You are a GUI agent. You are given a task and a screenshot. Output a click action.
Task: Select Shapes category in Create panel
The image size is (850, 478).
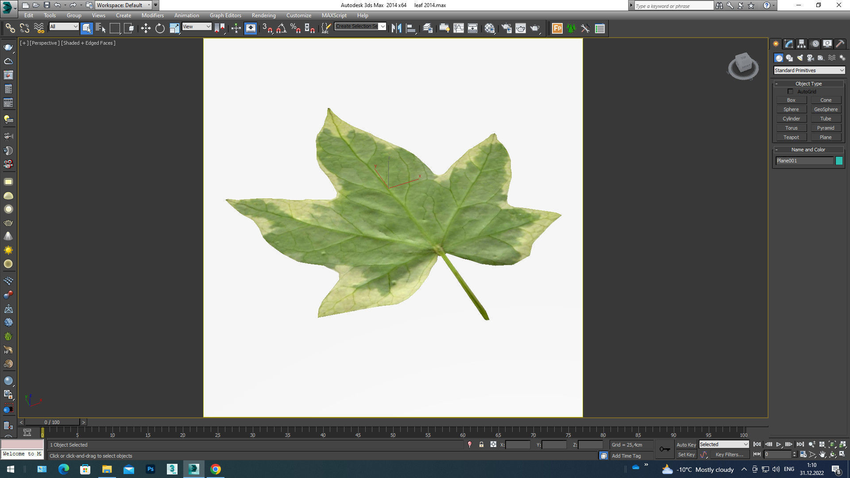789,58
